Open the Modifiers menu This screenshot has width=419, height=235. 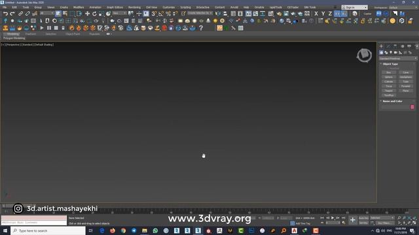tap(79, 7)
